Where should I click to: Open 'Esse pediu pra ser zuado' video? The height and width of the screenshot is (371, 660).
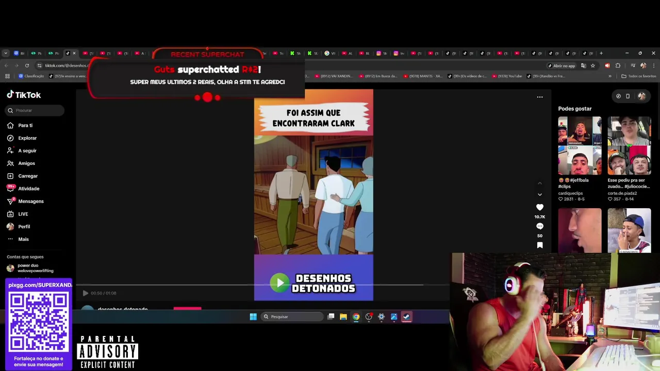[629, 146]
